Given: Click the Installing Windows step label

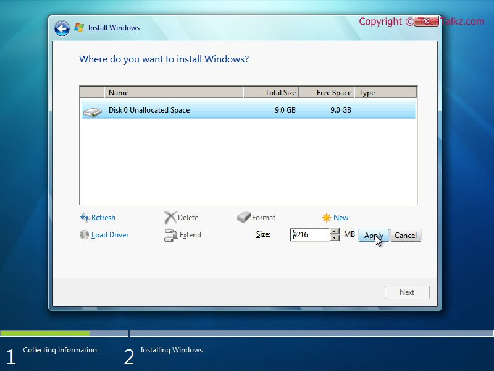Looking at the screenshot, I should coord(172,350).
